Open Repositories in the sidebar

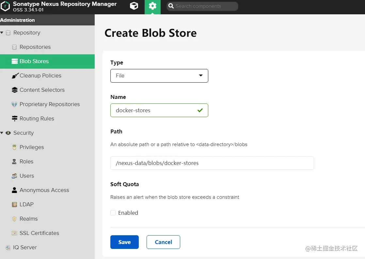[x=35, y=47]
